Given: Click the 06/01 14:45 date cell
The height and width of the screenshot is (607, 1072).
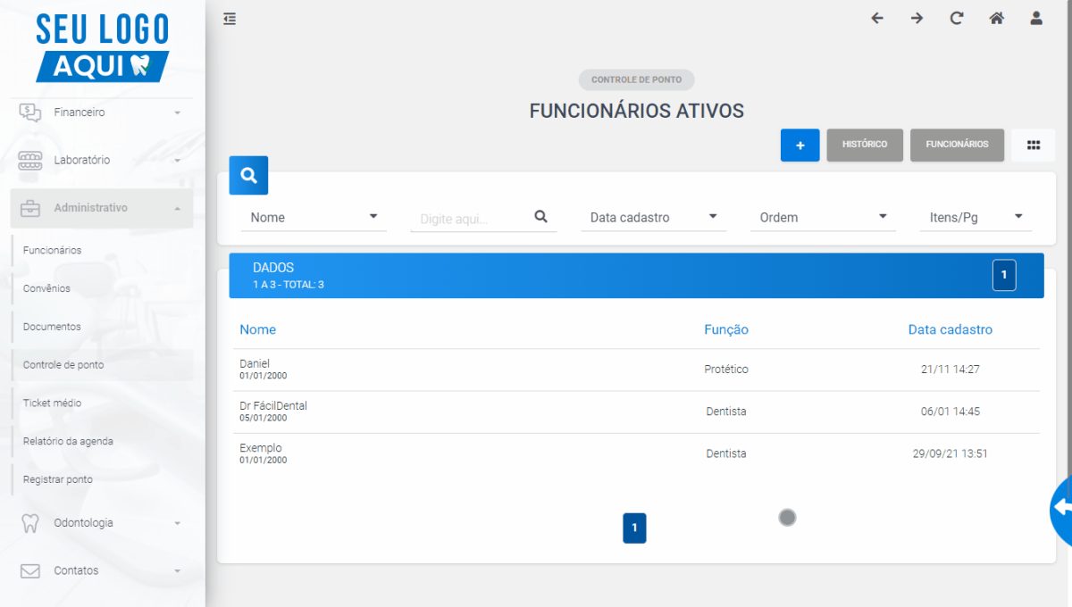Looking at the screenshot, I should tap(951, 412).
